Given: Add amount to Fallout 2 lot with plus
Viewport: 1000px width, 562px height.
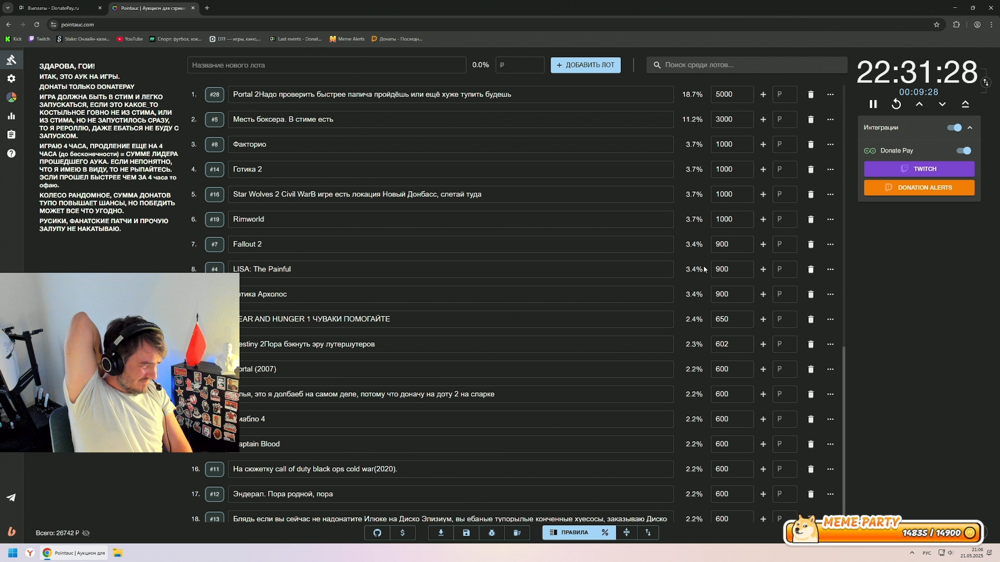Looking at the screenshot, I should (x=763, y=244).
